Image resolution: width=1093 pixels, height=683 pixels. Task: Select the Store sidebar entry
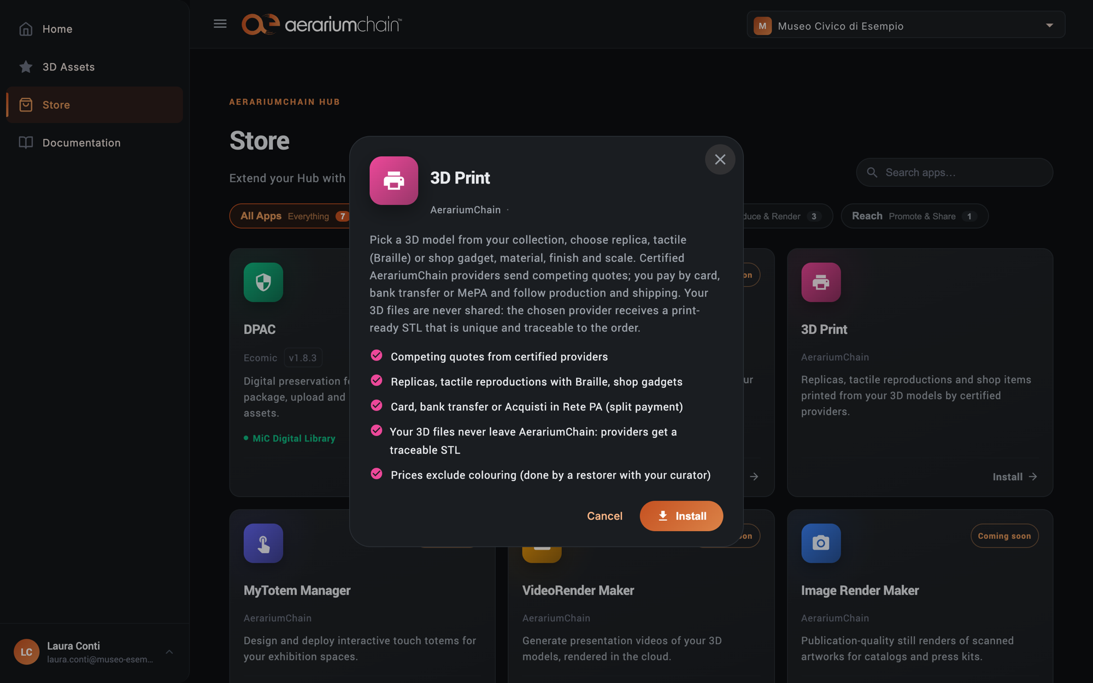[94, 105]
